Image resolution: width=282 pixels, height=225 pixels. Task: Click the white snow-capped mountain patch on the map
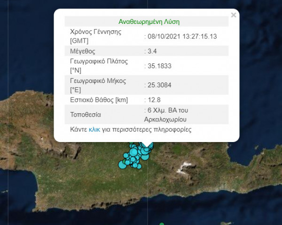(188, 165)
